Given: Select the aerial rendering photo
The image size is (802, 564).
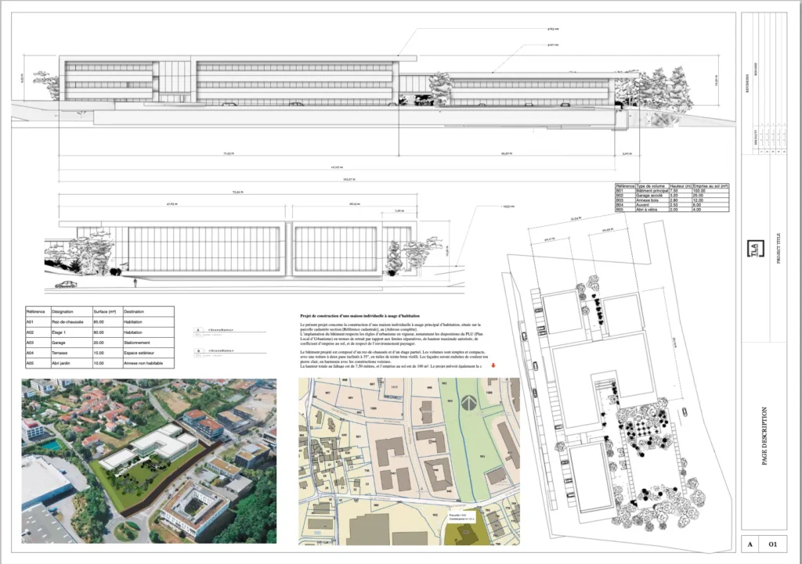Looking at the screenshot, I should click(149, 461).
